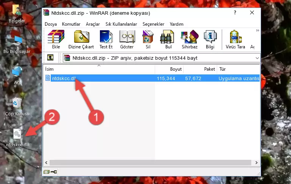
Task: Click the Uygulama uzantısı type cell
Action: click(239, 78)
